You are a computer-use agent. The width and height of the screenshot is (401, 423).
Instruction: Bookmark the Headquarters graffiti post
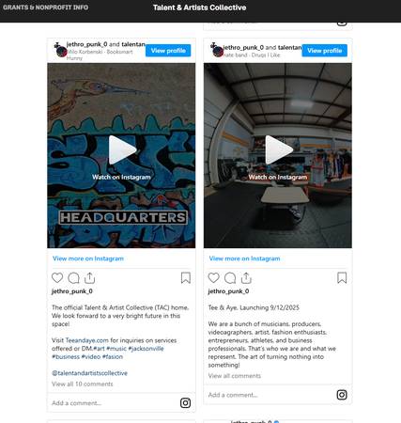[186, 277]
